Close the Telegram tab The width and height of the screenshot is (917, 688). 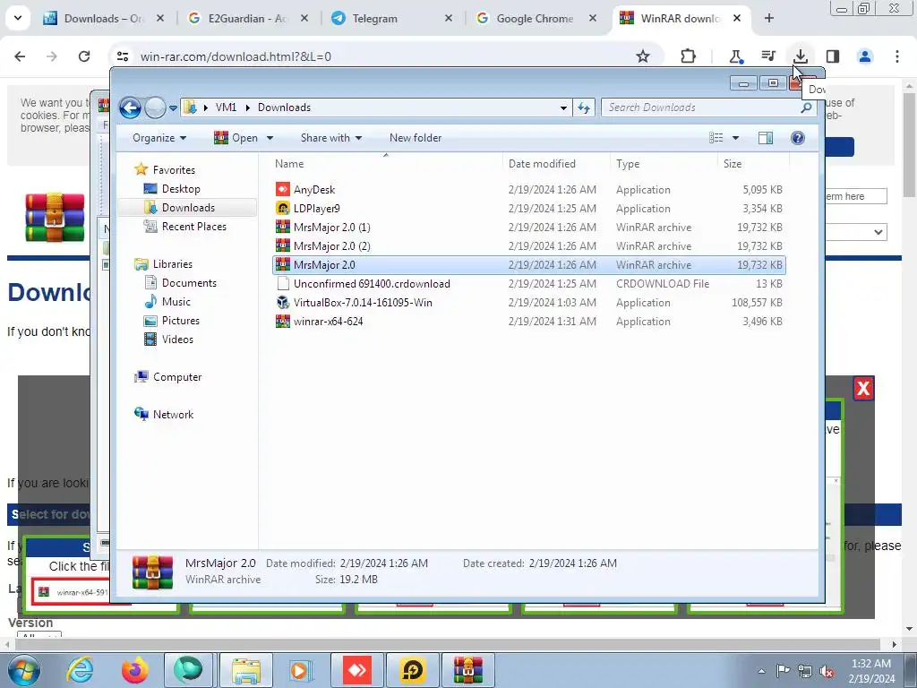(x=448, y=19)
